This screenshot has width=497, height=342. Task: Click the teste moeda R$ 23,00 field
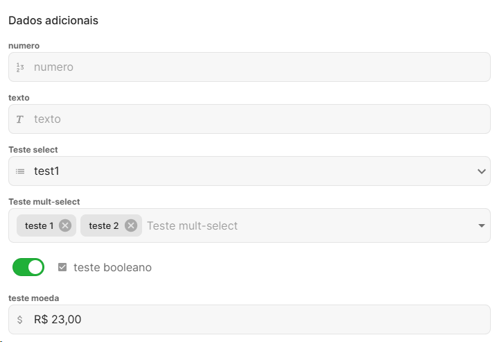click(x=256, y=320)
